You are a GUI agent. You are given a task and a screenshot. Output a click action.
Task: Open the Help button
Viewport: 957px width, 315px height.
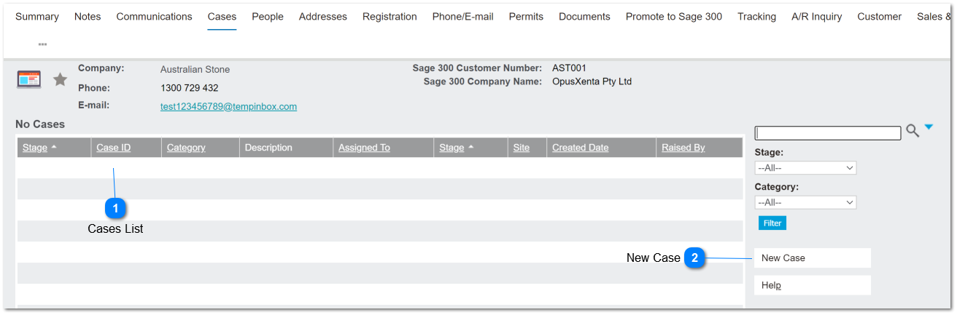click(x=813, y=285)
